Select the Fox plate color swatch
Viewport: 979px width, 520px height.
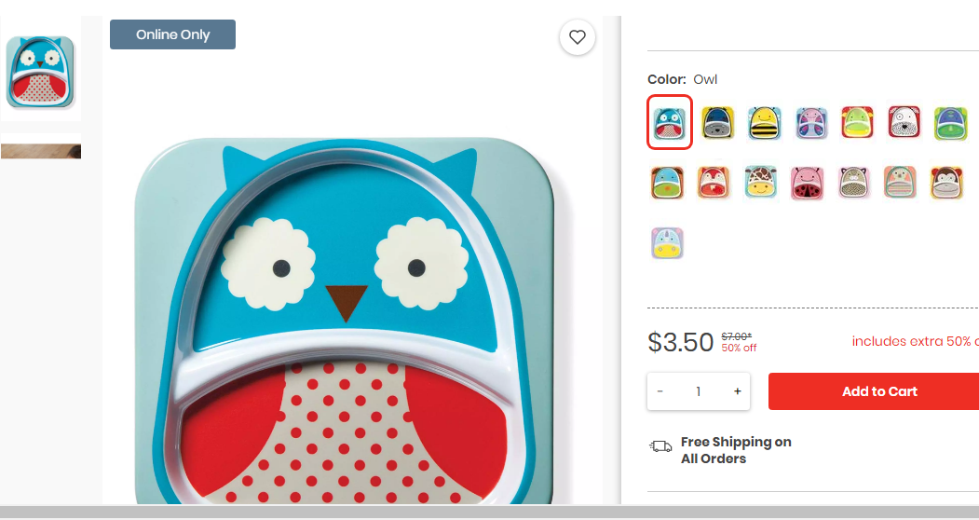(x=714, y=183)
